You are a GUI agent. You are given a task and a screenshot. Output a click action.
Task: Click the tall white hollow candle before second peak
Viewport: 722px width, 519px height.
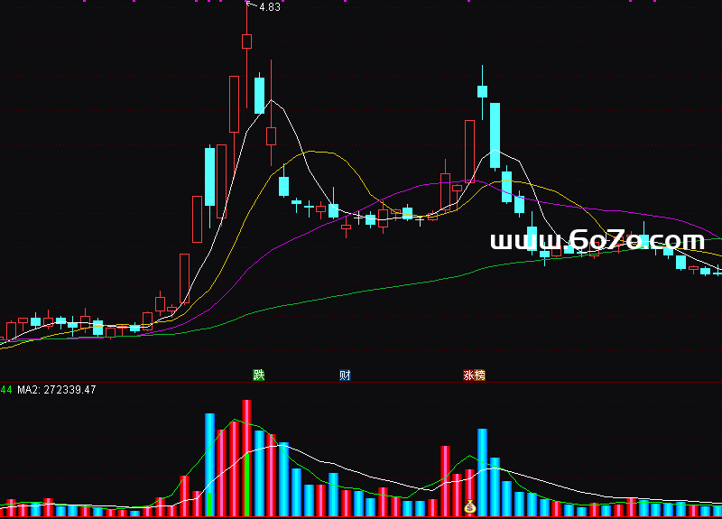click(x=469, y=152)
